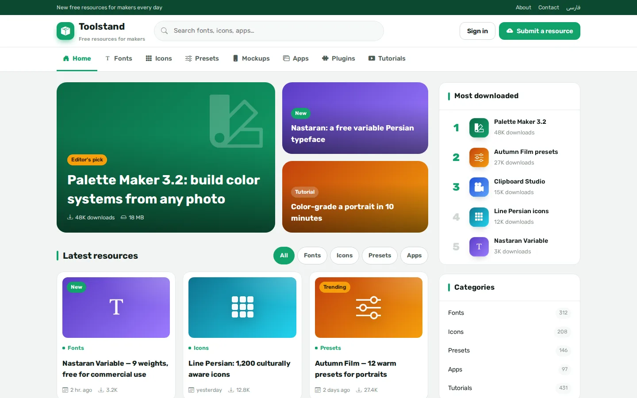Click the search magnifier icon
The image size is (637, 398).
[x=164, y=31]
